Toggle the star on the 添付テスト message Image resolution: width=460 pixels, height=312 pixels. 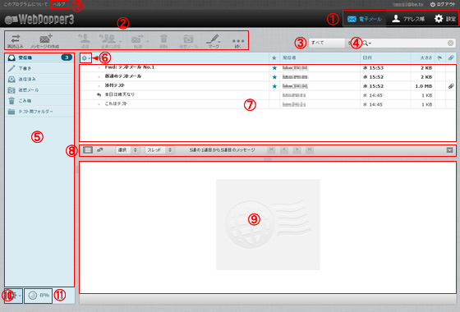(274, 86)
